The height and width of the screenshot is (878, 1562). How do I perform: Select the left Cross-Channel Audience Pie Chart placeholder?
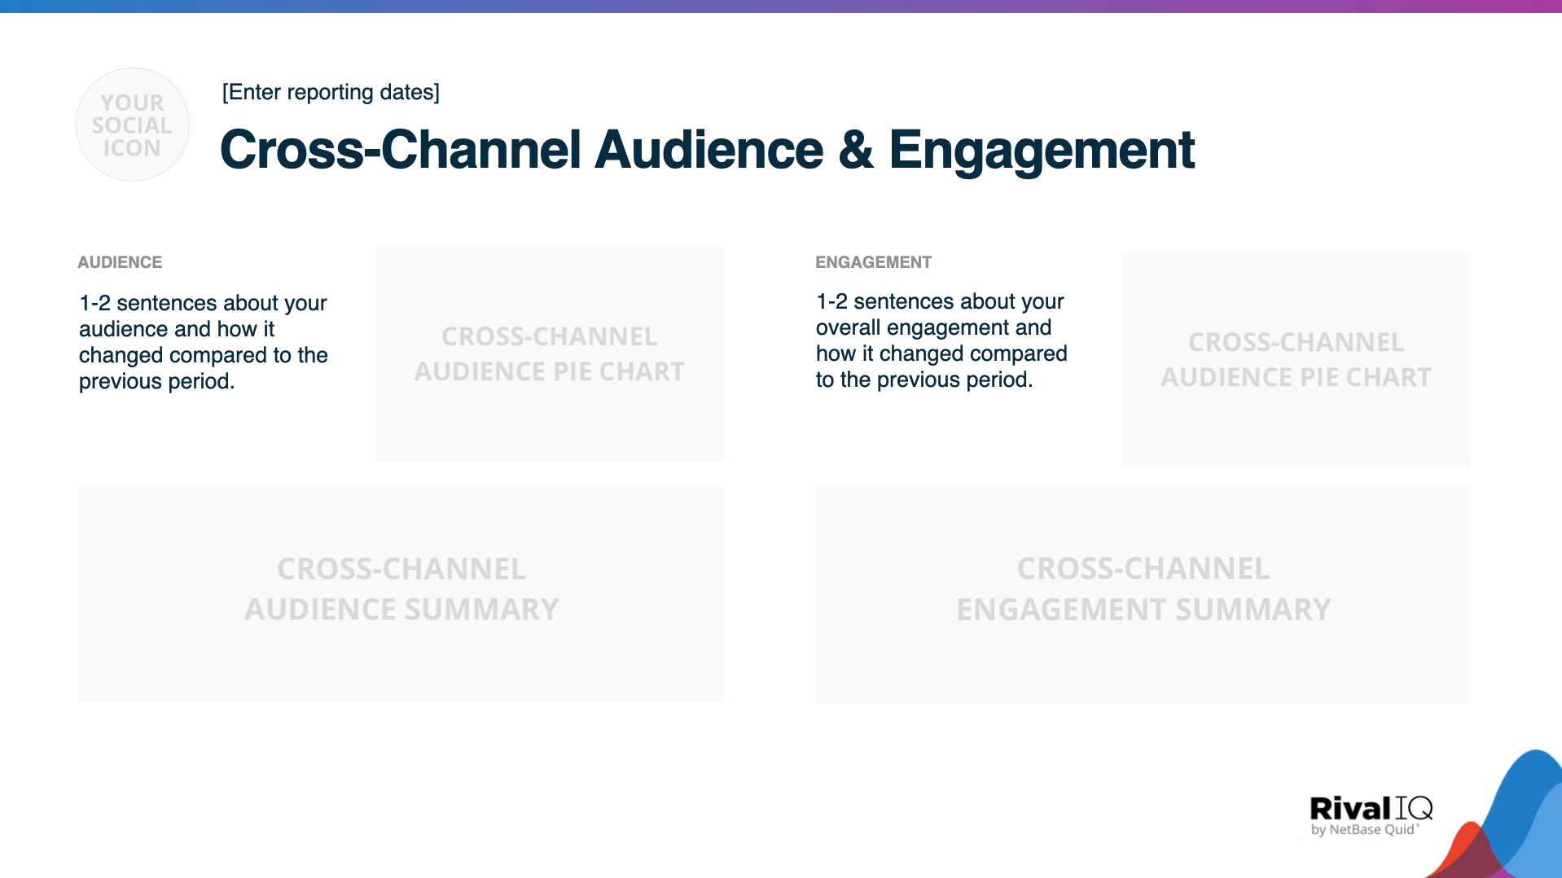550,353
